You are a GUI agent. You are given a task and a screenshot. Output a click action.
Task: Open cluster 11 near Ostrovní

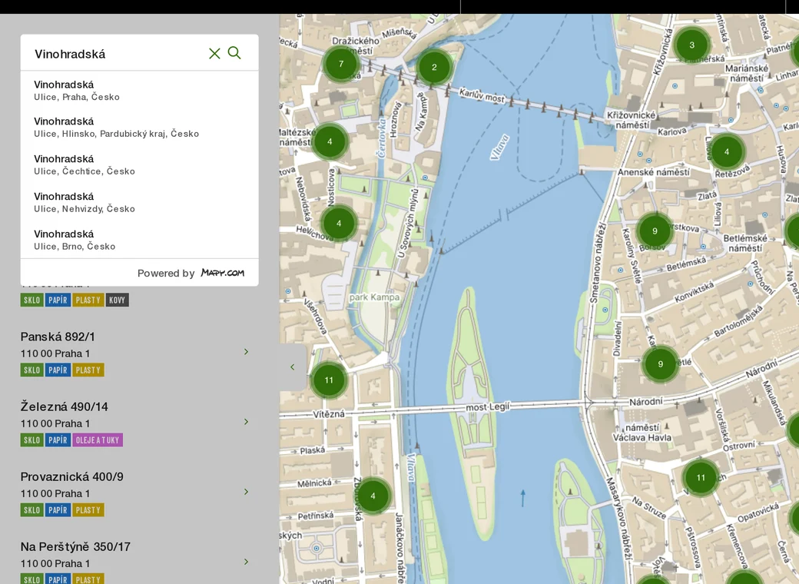pyautogui.click(x=701, y=477)
